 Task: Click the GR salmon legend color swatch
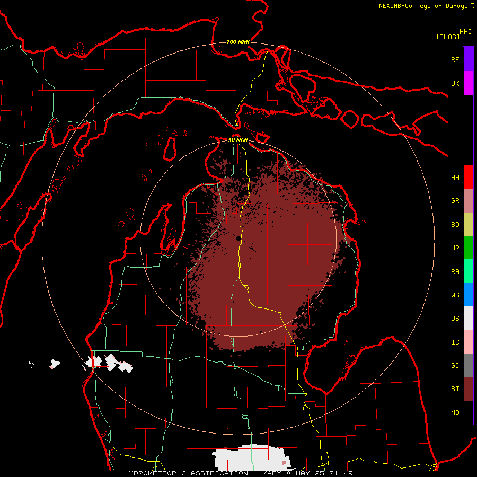click(468, 201)
